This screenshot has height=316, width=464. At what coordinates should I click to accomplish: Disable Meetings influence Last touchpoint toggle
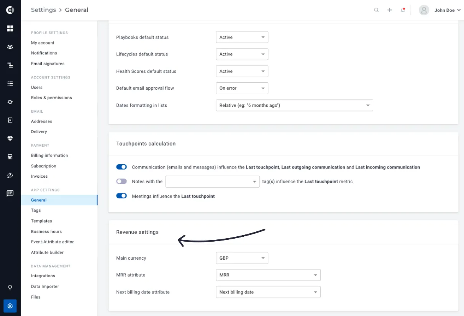click(x=121, y=196)
